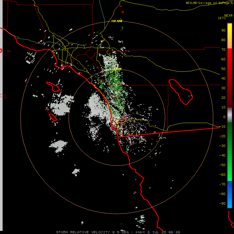Select the -40 value on velocity scale
Image resolution: width=234 pixels, height=234 pixels.
pyautogui.click(x=222, y=155)
